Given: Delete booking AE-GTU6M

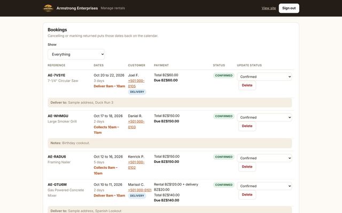Looking at the screenshot, I should [247, 195].
